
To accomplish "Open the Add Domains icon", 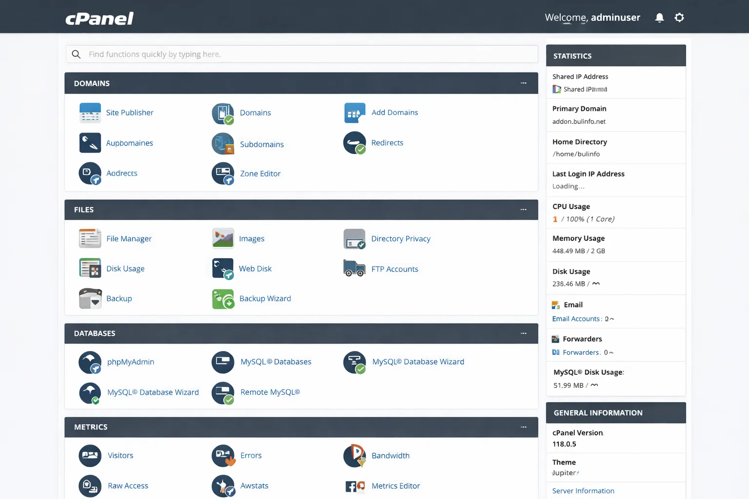I will 355,113.
